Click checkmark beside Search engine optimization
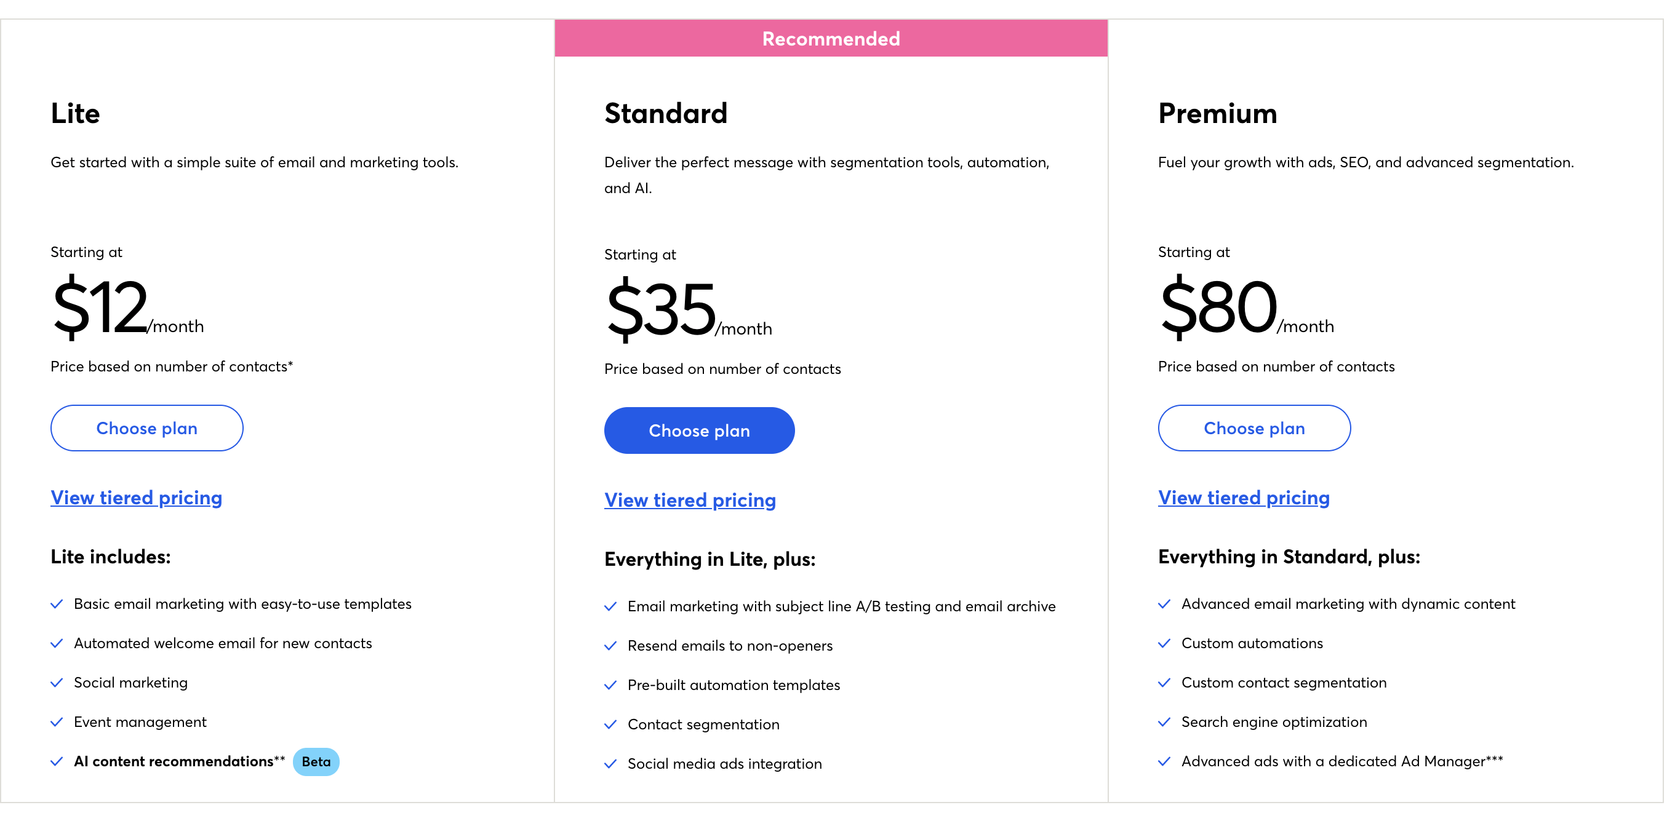The width and height of the screenshot is (1675, 813). pyautogui.click(x=1165, y=722)
